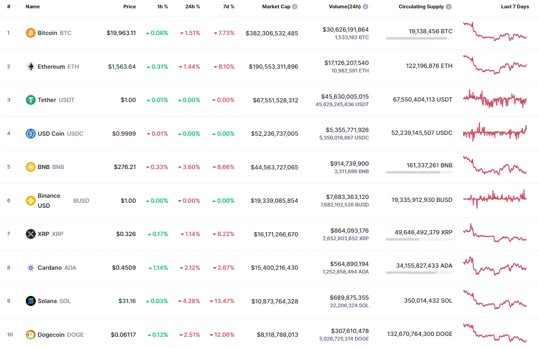Open the Circulating Supply info icon
Image resolution: width=539 pixels, height=348 pixels.
[449, 6]
